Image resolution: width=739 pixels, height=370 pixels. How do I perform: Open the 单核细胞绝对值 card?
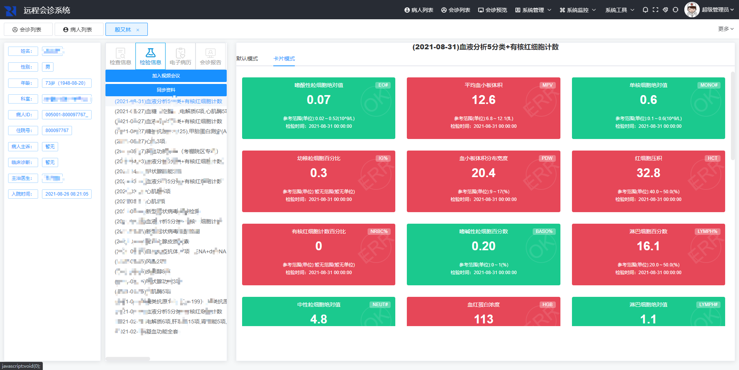[x=649, y=108]
